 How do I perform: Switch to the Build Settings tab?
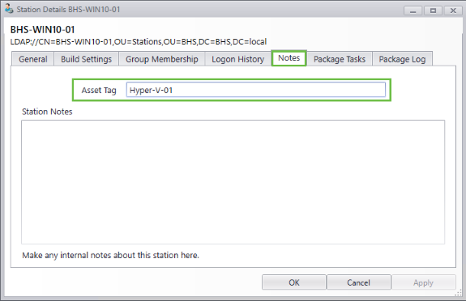pos(86,59)
